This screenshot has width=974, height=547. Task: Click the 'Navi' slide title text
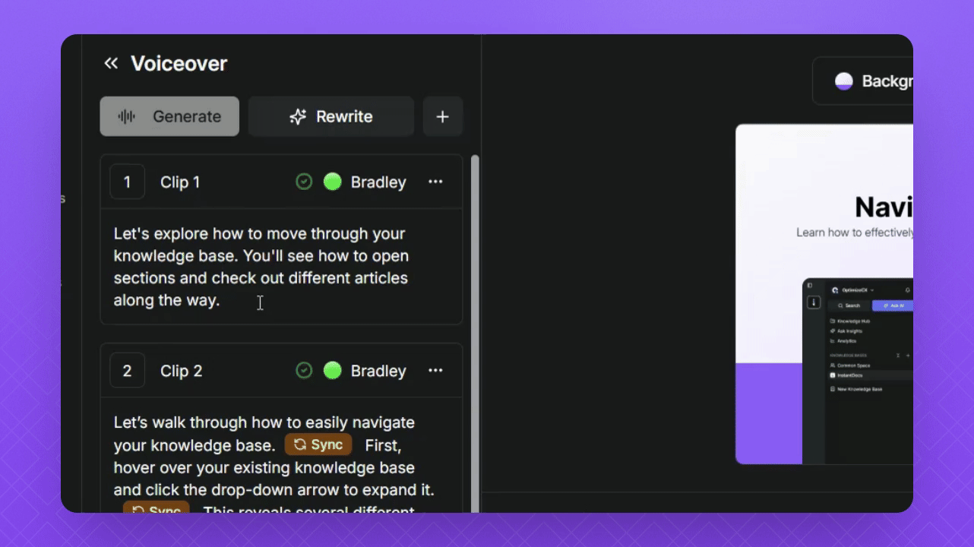click(884, 207)
